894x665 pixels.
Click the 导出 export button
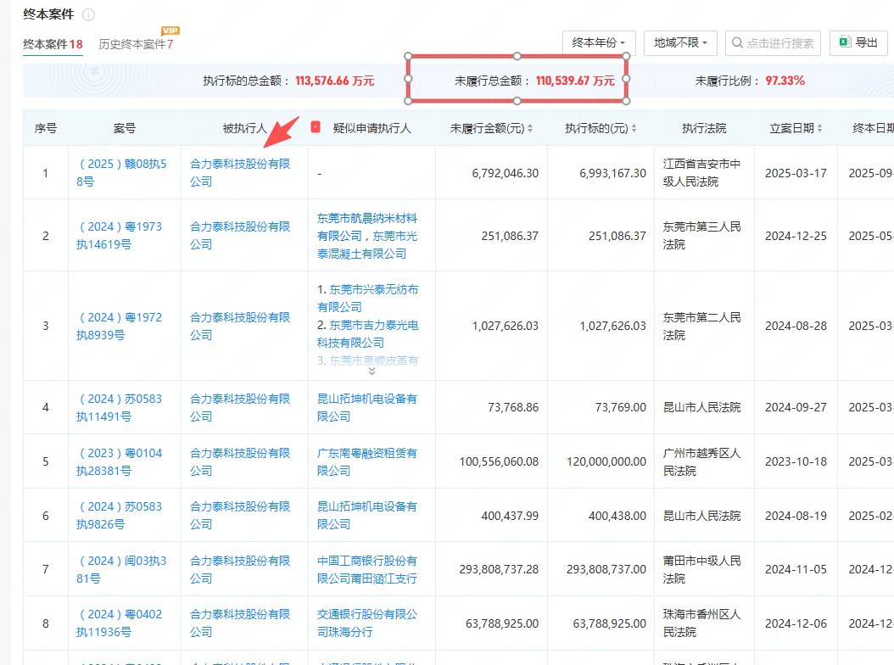[x=858, y=42]
